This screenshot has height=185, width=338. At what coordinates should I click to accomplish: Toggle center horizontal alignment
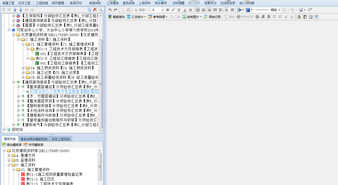pyautogui.click(x=226, y=10)
